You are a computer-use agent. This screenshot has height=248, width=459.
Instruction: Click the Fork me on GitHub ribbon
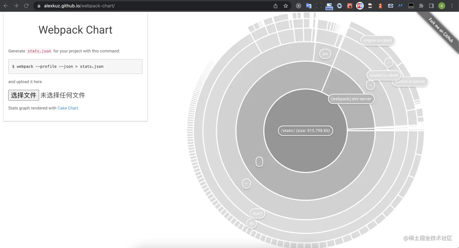pyautogui.click(x=440, y=30)
